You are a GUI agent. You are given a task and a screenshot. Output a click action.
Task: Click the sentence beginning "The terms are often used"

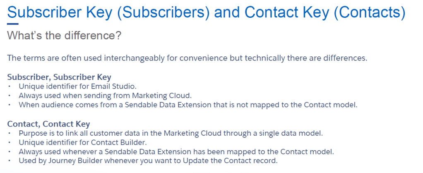tap(187, 58)
